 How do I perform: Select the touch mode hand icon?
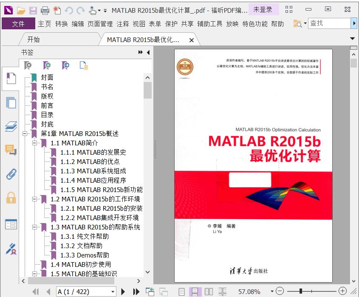93,10
